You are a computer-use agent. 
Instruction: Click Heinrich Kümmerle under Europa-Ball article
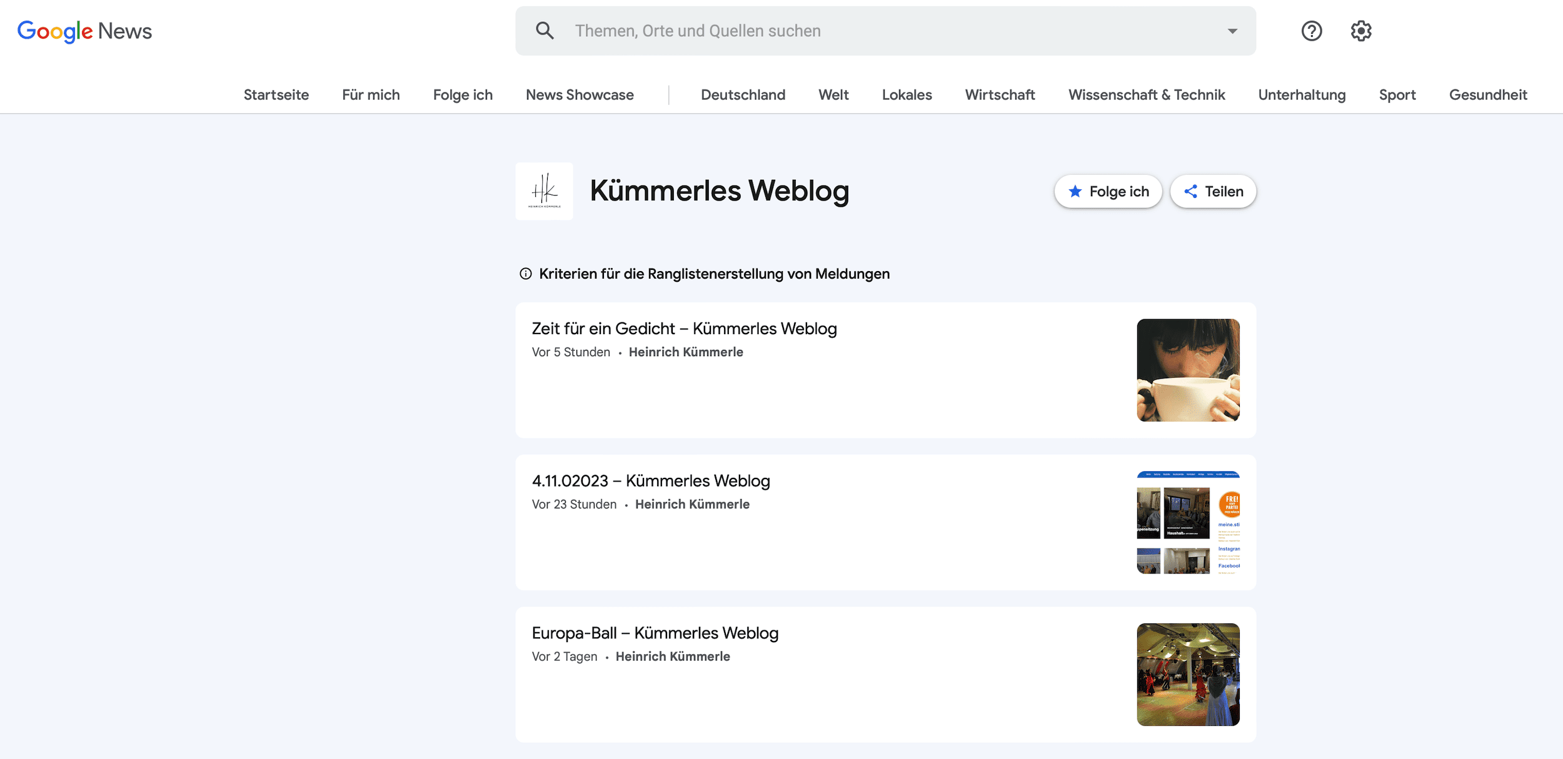pos(673,657)
